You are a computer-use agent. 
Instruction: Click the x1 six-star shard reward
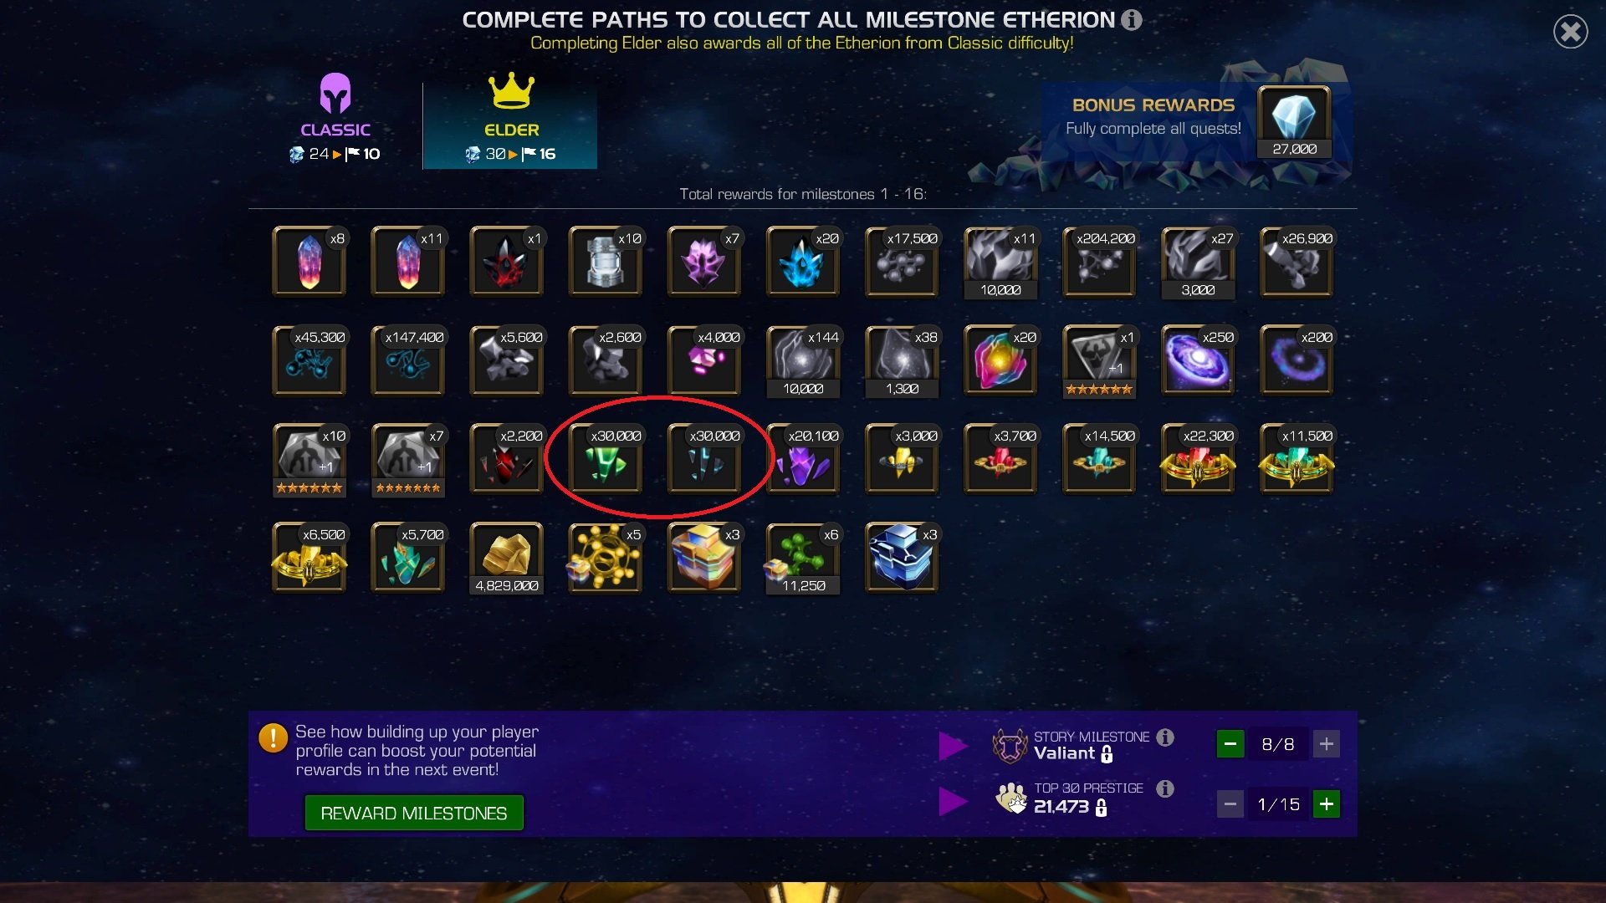pos(1099,361)
